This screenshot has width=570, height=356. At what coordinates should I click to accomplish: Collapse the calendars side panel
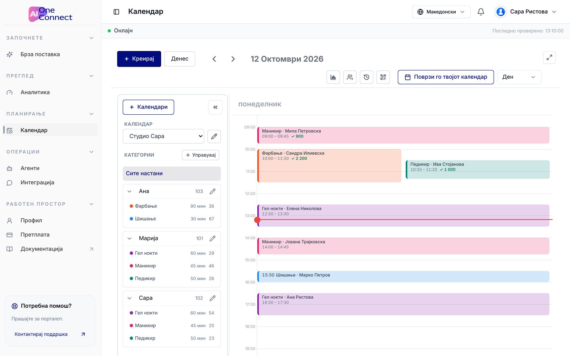(x=215, y=107)
